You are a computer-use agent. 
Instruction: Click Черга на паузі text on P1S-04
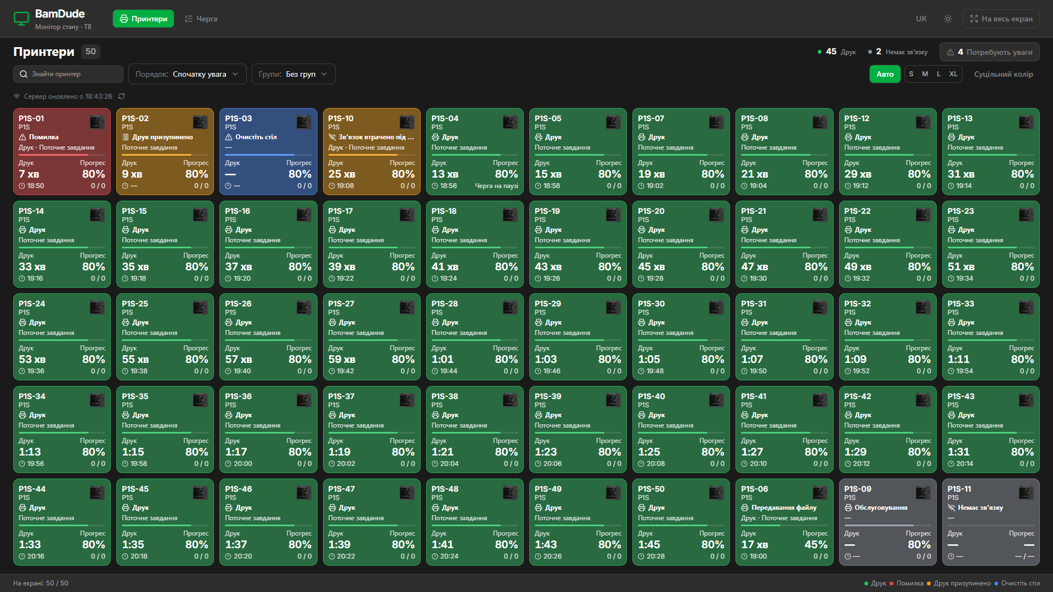(496, 186)
